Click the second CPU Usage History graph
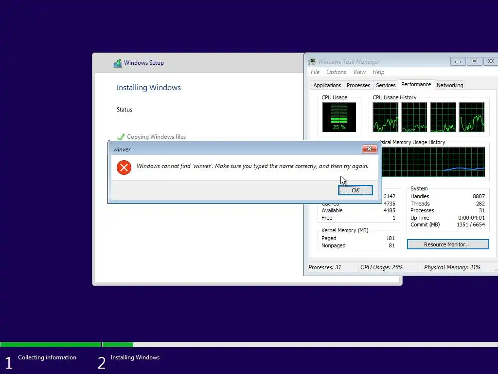The height and width of the screenshot is (374, 498). point(414,117)
